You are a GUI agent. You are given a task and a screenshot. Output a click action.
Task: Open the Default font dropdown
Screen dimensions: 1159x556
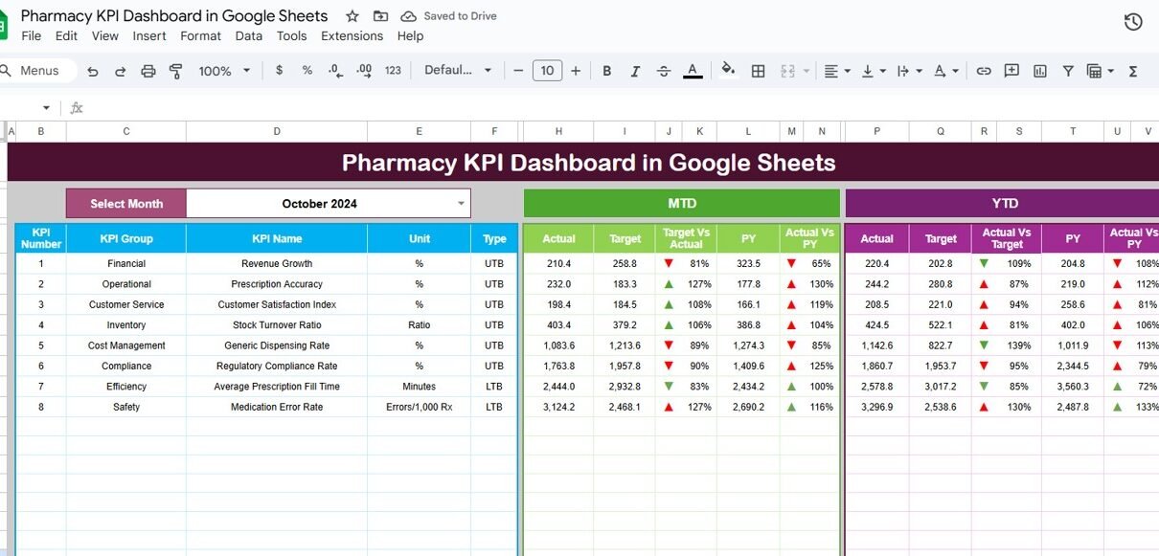tap(458, 71)
